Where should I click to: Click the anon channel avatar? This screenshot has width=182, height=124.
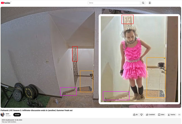coord(3,115)
